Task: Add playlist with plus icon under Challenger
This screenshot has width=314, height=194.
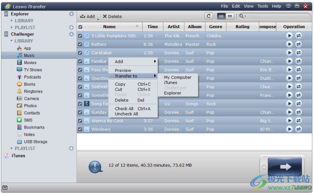Action: point(71,148)
